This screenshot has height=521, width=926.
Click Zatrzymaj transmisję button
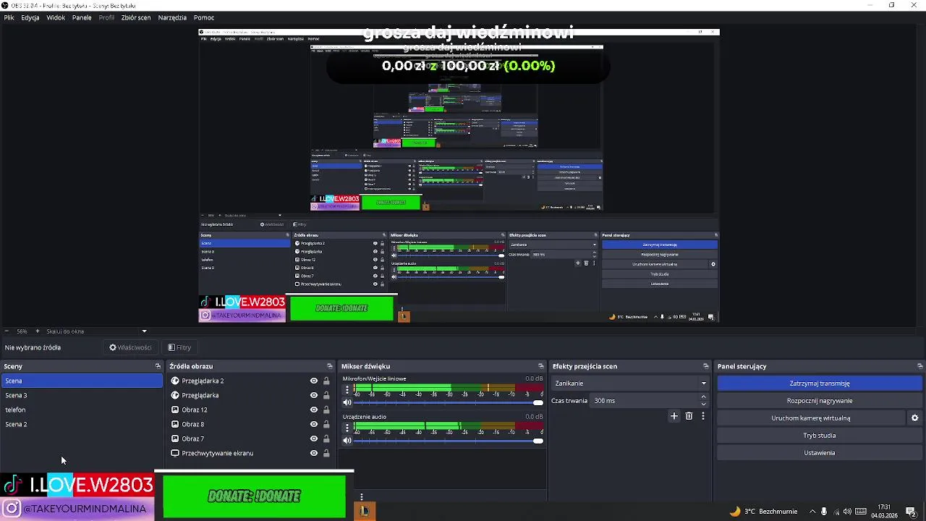tap(820, 384)
